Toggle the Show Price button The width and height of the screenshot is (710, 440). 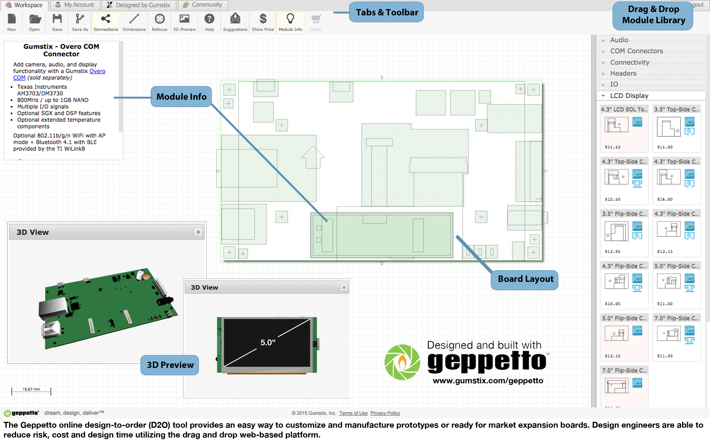click(x=263, y=22)
